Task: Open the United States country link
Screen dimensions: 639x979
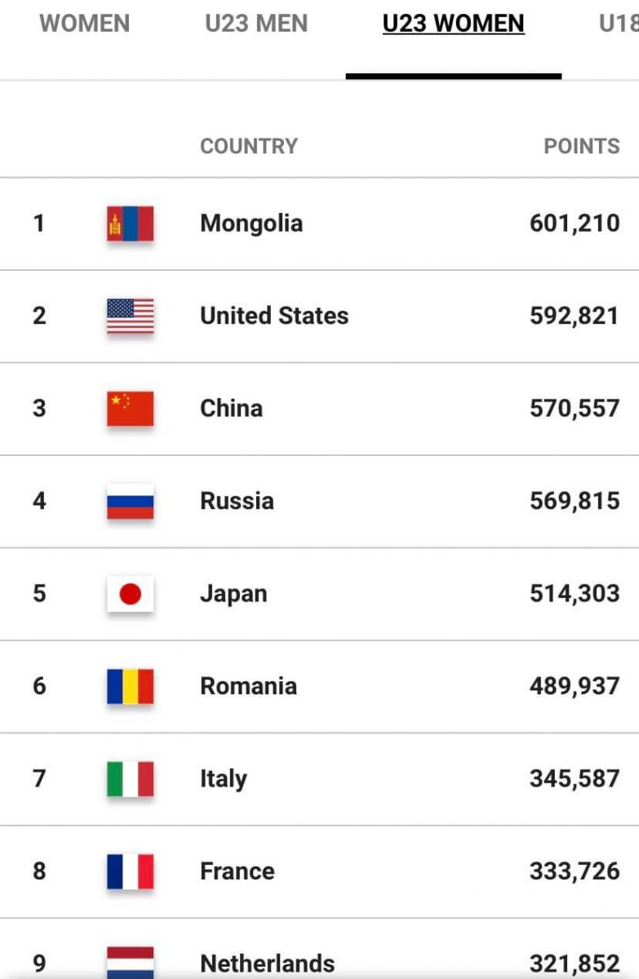Action: pos(273,316)
